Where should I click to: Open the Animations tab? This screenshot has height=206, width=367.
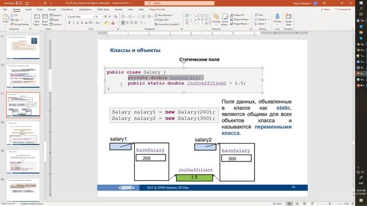(85, 9)
